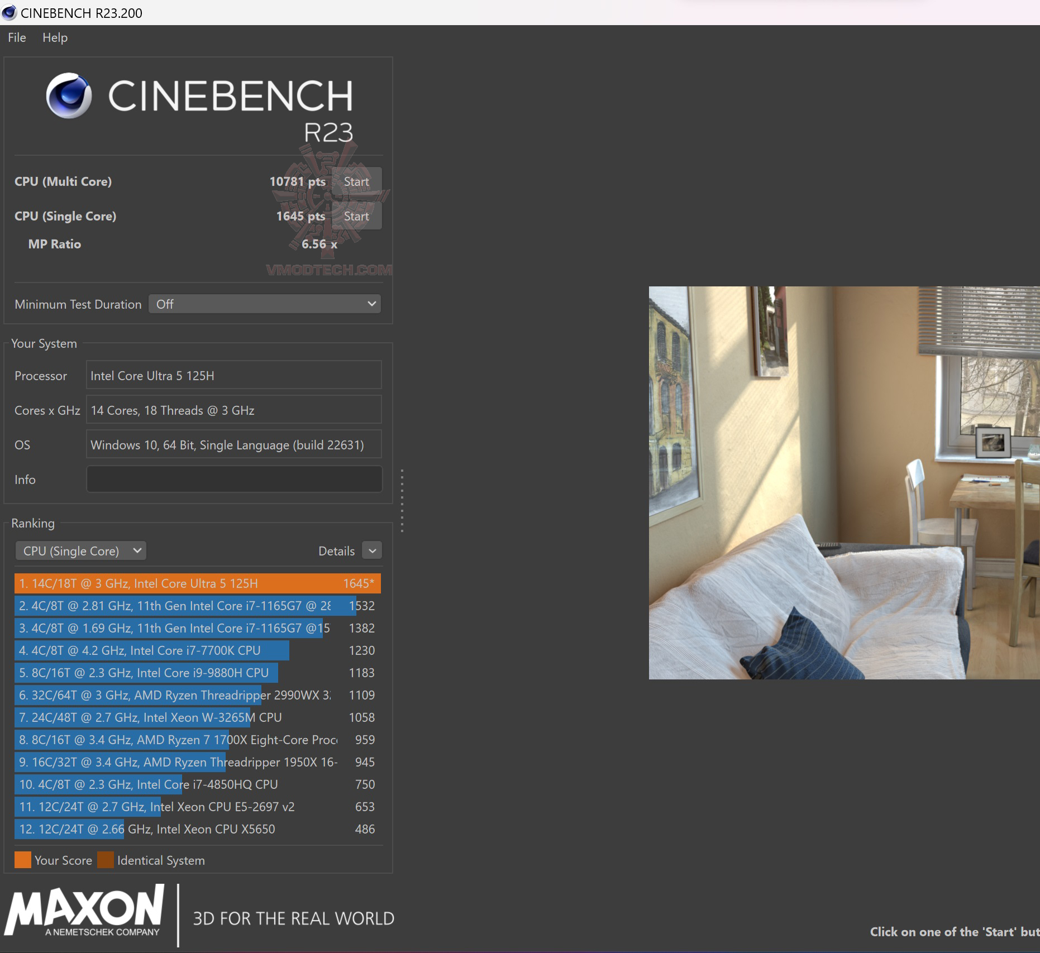Click the Cores x GHz field
The image size is (1040, 953).
coord(234,410)
